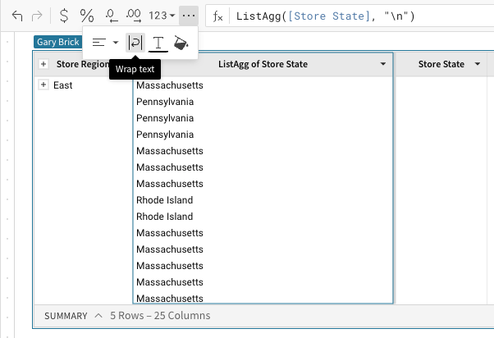Viewport: 494px width, 338px height.
Task: Click the three-dots more options button
Action: [x=189, y=16]
